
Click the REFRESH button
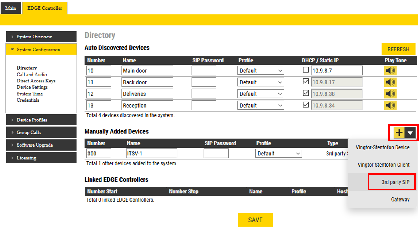coord(398,49)
